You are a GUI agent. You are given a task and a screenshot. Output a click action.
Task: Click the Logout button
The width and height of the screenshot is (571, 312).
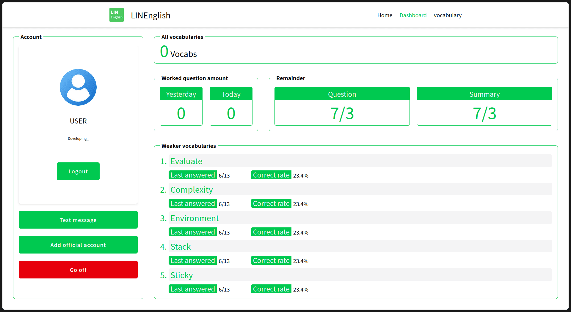[x=78, y=171]
